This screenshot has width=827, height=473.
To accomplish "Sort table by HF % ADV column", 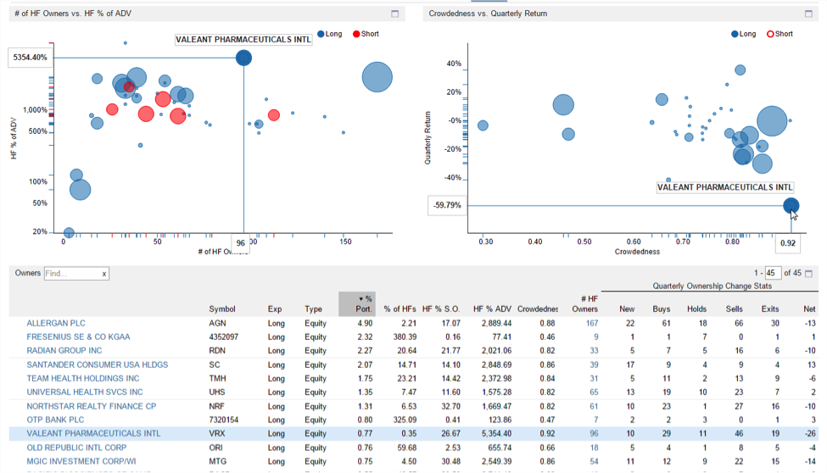I will pyautogui.click(x=492, y=309).
